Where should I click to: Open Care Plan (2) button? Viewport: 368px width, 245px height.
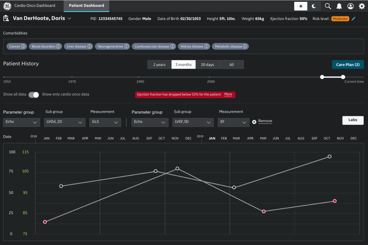[348, 65]
